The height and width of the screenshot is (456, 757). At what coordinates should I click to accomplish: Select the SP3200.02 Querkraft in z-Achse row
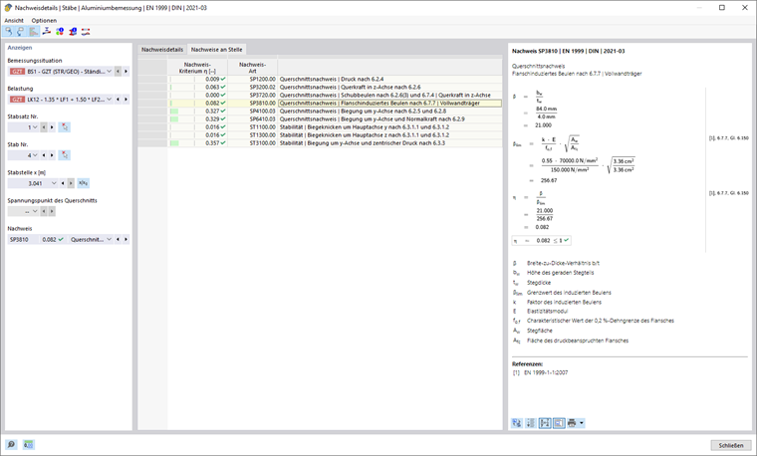click(x=320, y=88)
